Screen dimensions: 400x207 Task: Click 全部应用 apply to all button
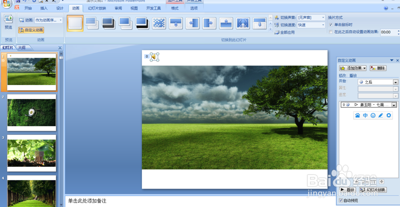coord(285,32)
